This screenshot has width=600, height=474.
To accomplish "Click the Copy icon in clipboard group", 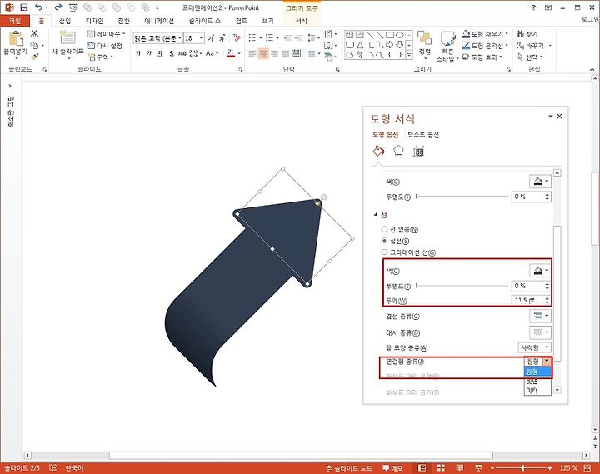I will pyautogui.click(x=34, y=46).
